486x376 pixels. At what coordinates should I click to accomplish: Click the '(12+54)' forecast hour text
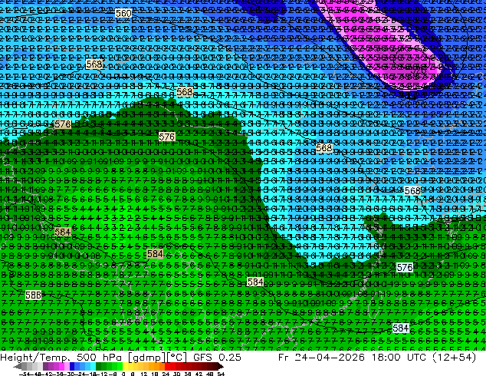tap(455, 358)
